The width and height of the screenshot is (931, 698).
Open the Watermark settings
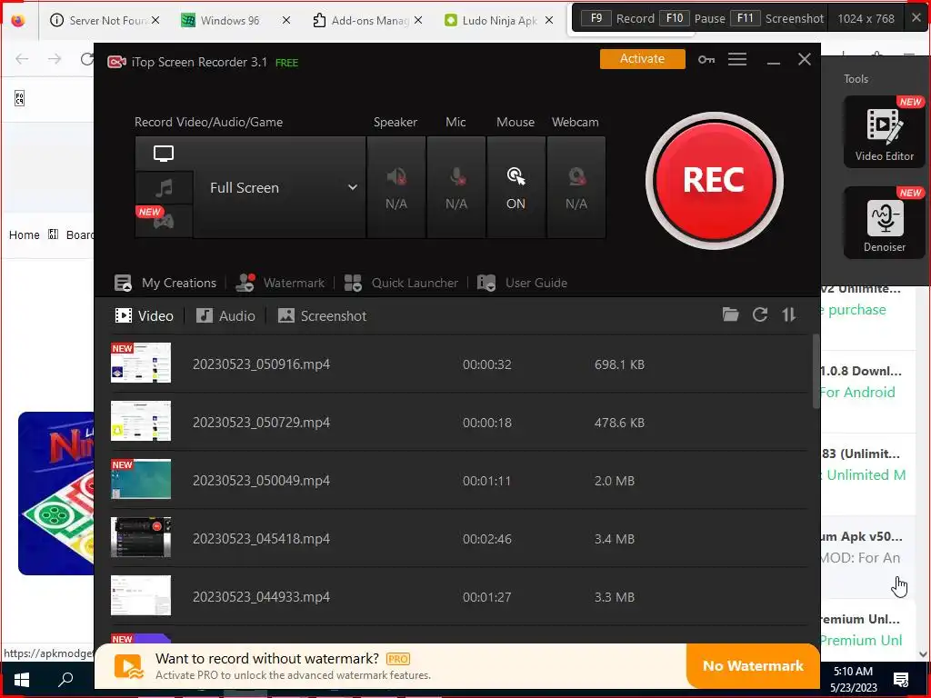point(280,284)
